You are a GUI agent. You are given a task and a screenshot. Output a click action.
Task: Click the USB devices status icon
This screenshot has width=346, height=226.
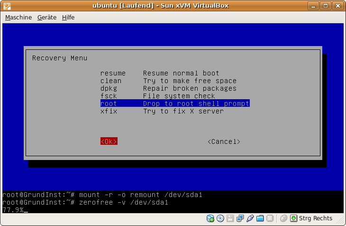250,218
